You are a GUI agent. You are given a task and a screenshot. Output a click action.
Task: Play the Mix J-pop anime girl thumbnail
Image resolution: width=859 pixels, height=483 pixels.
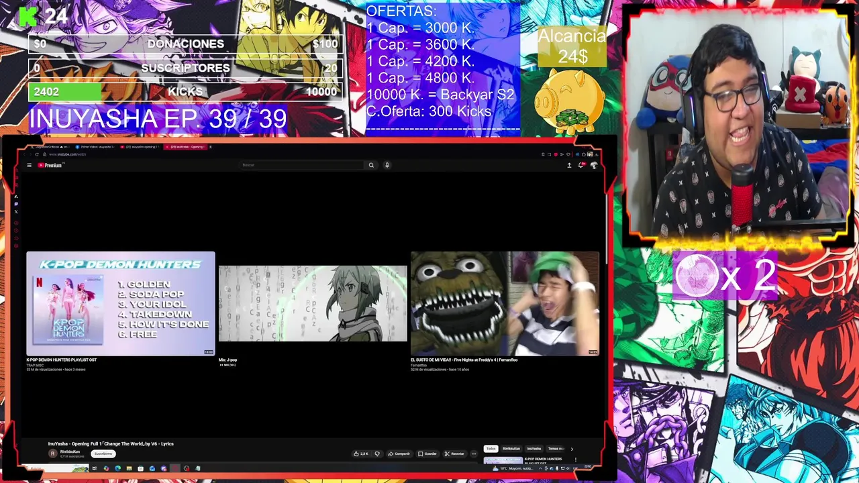tap(313, 303)
